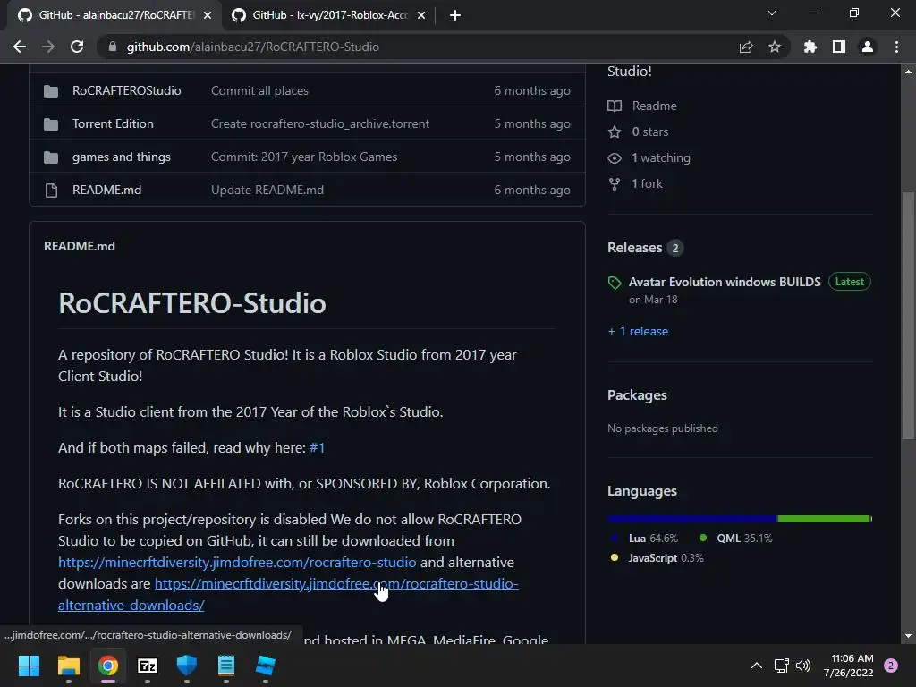Share this page via address bar icon

coord(745,47)
